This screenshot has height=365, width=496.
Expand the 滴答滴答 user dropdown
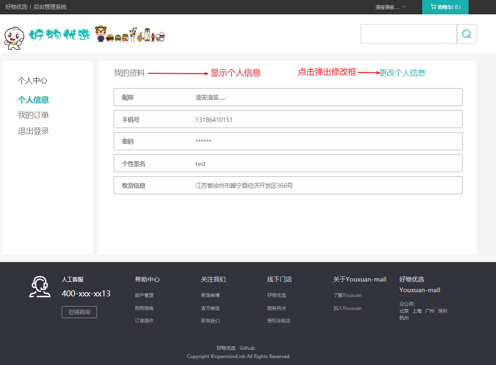[391, 7]
